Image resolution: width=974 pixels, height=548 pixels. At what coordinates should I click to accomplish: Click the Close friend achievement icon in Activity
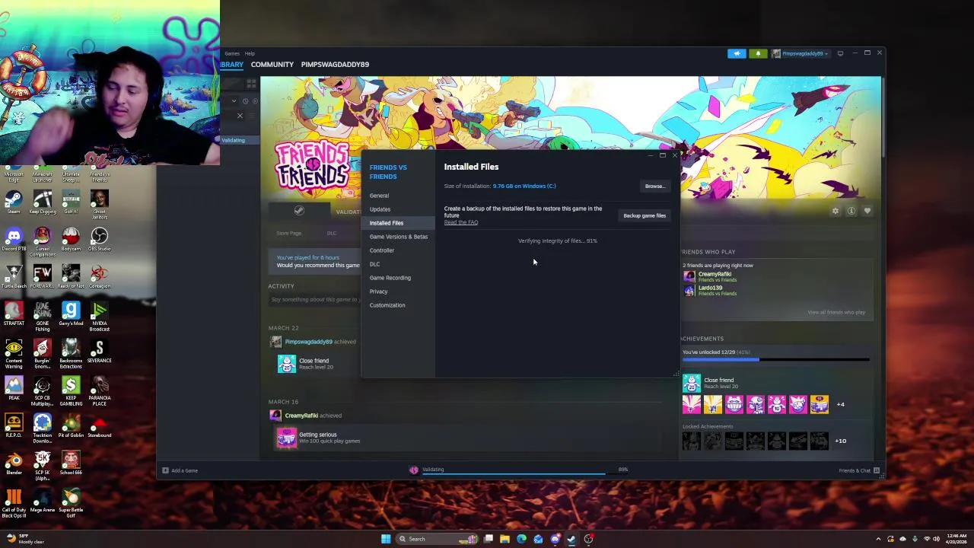[287, 364]
